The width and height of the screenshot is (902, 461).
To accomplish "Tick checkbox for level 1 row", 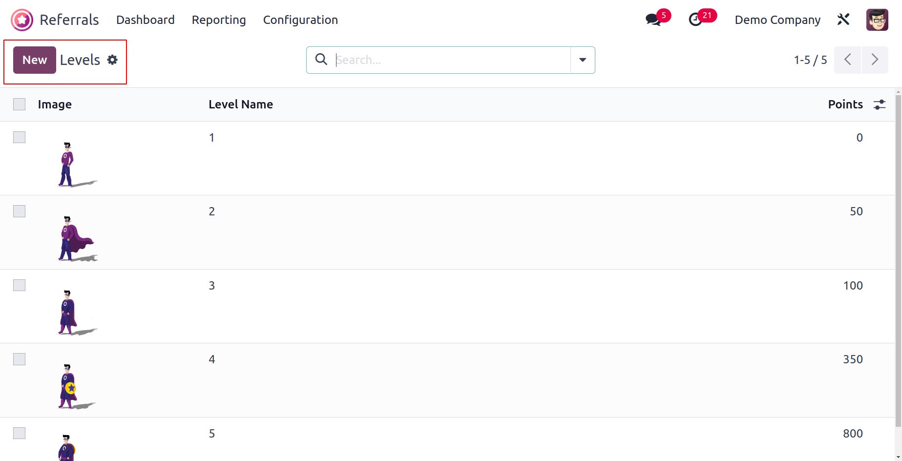I will [x=19, y=137].
